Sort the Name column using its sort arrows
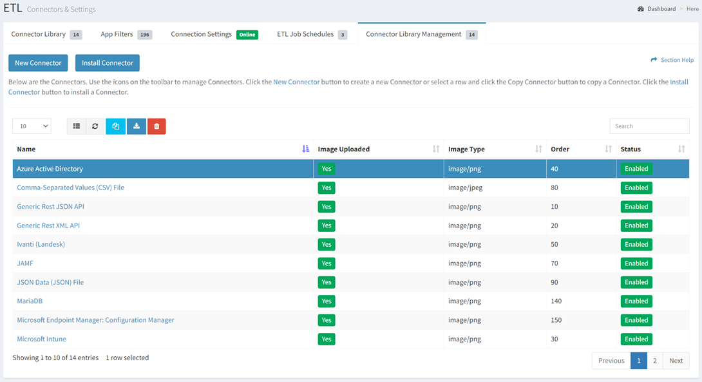Screen dimensions: 702x382 (x=305, y=149)
